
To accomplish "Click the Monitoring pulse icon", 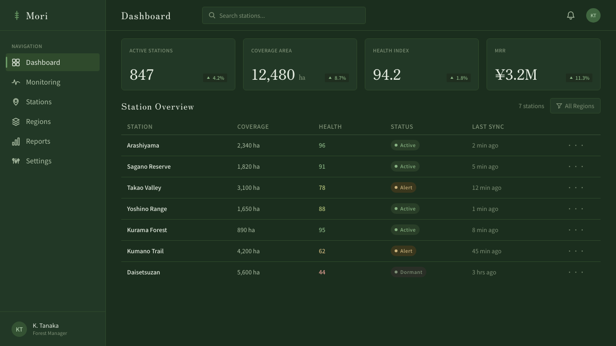I will pos(16,82).
